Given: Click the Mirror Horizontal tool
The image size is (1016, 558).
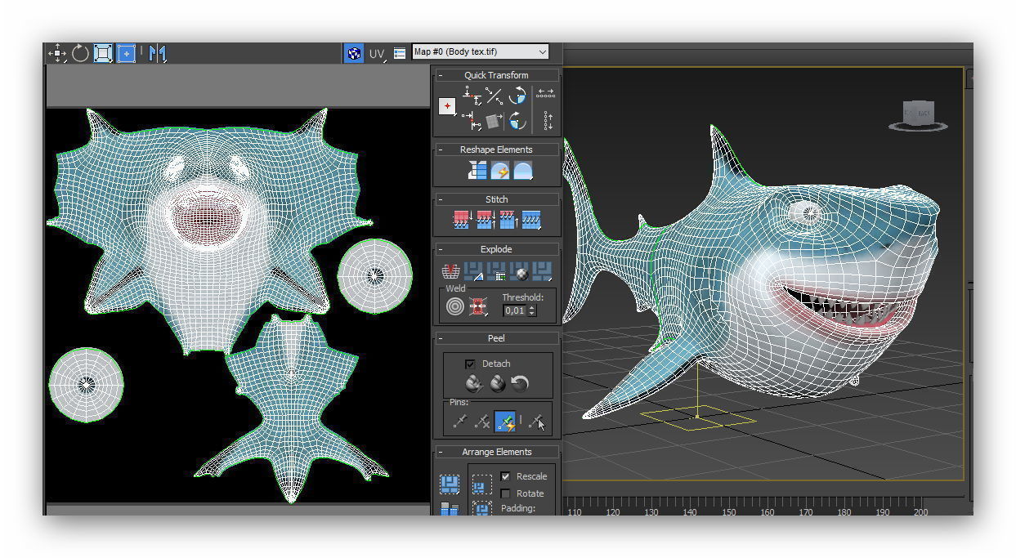Looking at the screenshot, I should point(158,54).
